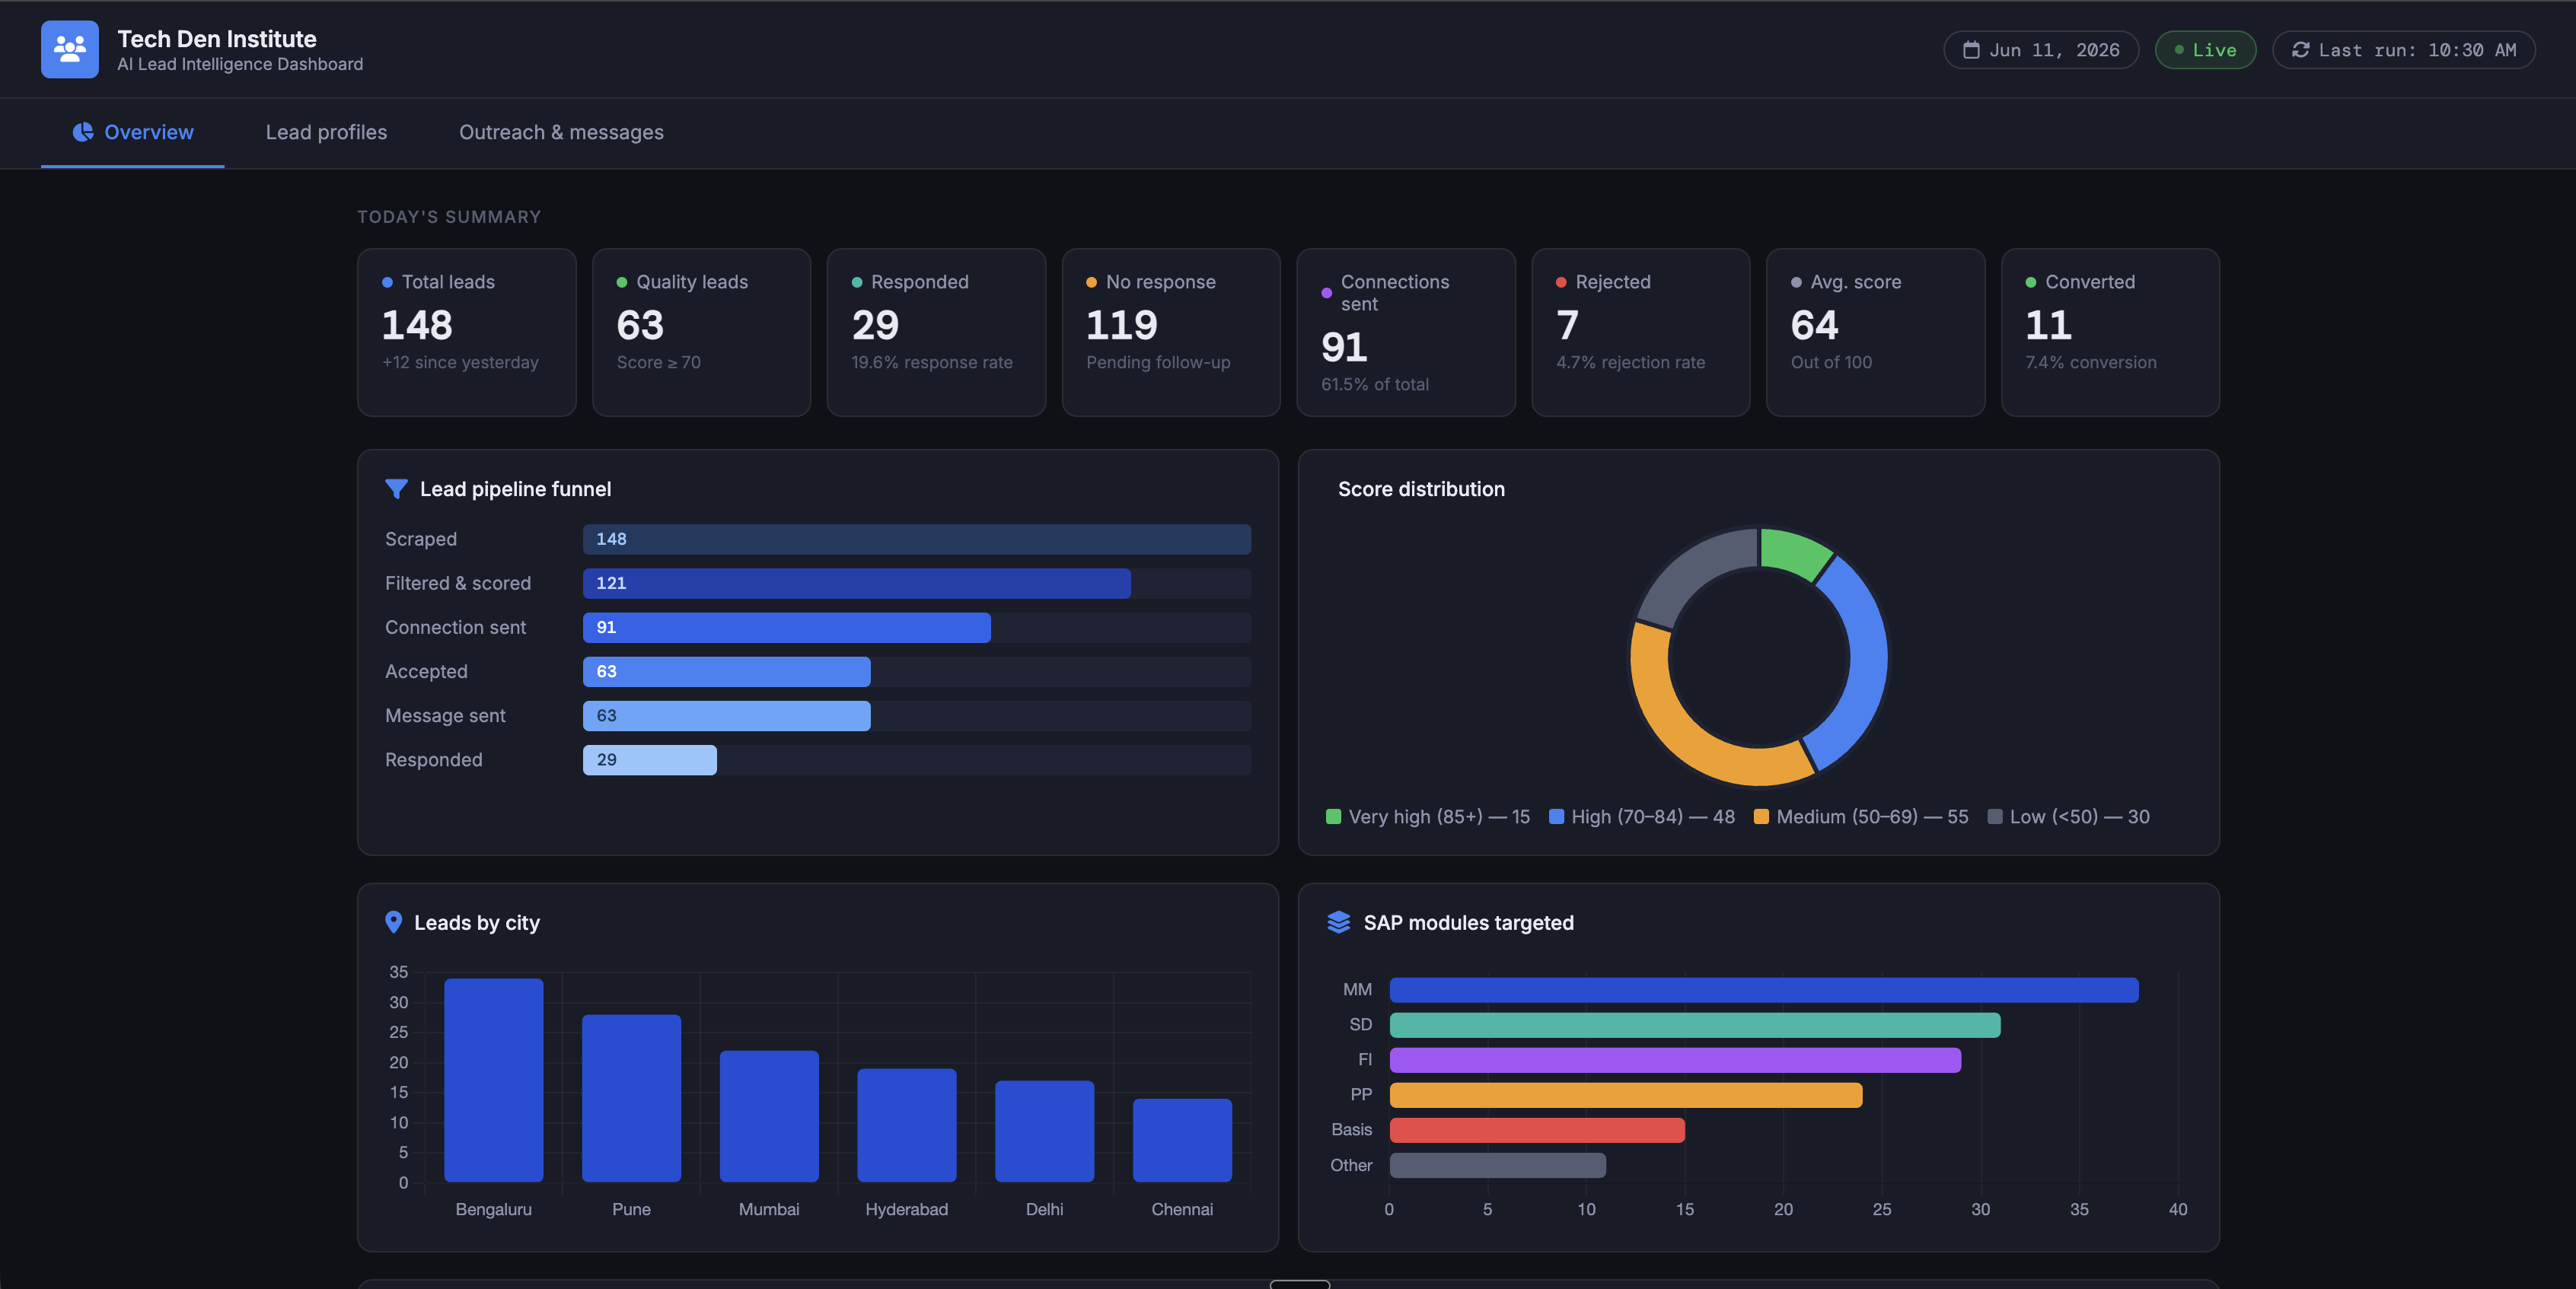Image resolution: width=2576 pixels, height=1289 pixels.
Task: Click the pie chart icon on Overview tab
Action: [83, 132]
